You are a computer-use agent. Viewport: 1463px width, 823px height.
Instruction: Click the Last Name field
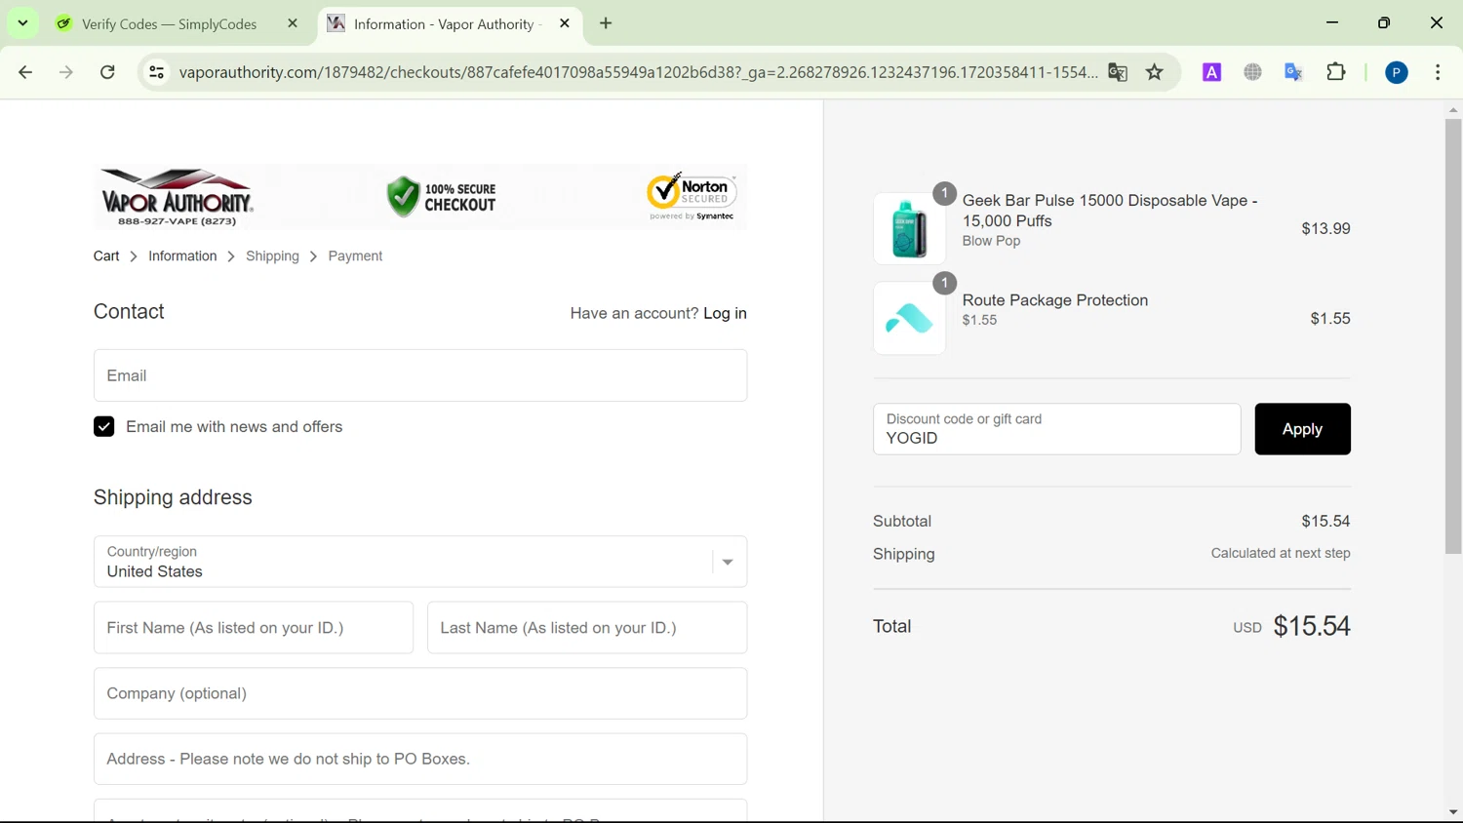point(587,628)
